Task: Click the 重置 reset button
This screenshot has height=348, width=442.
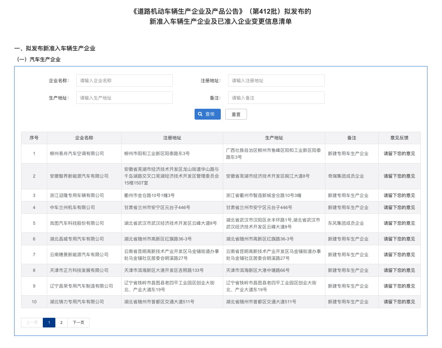Action: tap(236, 114)
